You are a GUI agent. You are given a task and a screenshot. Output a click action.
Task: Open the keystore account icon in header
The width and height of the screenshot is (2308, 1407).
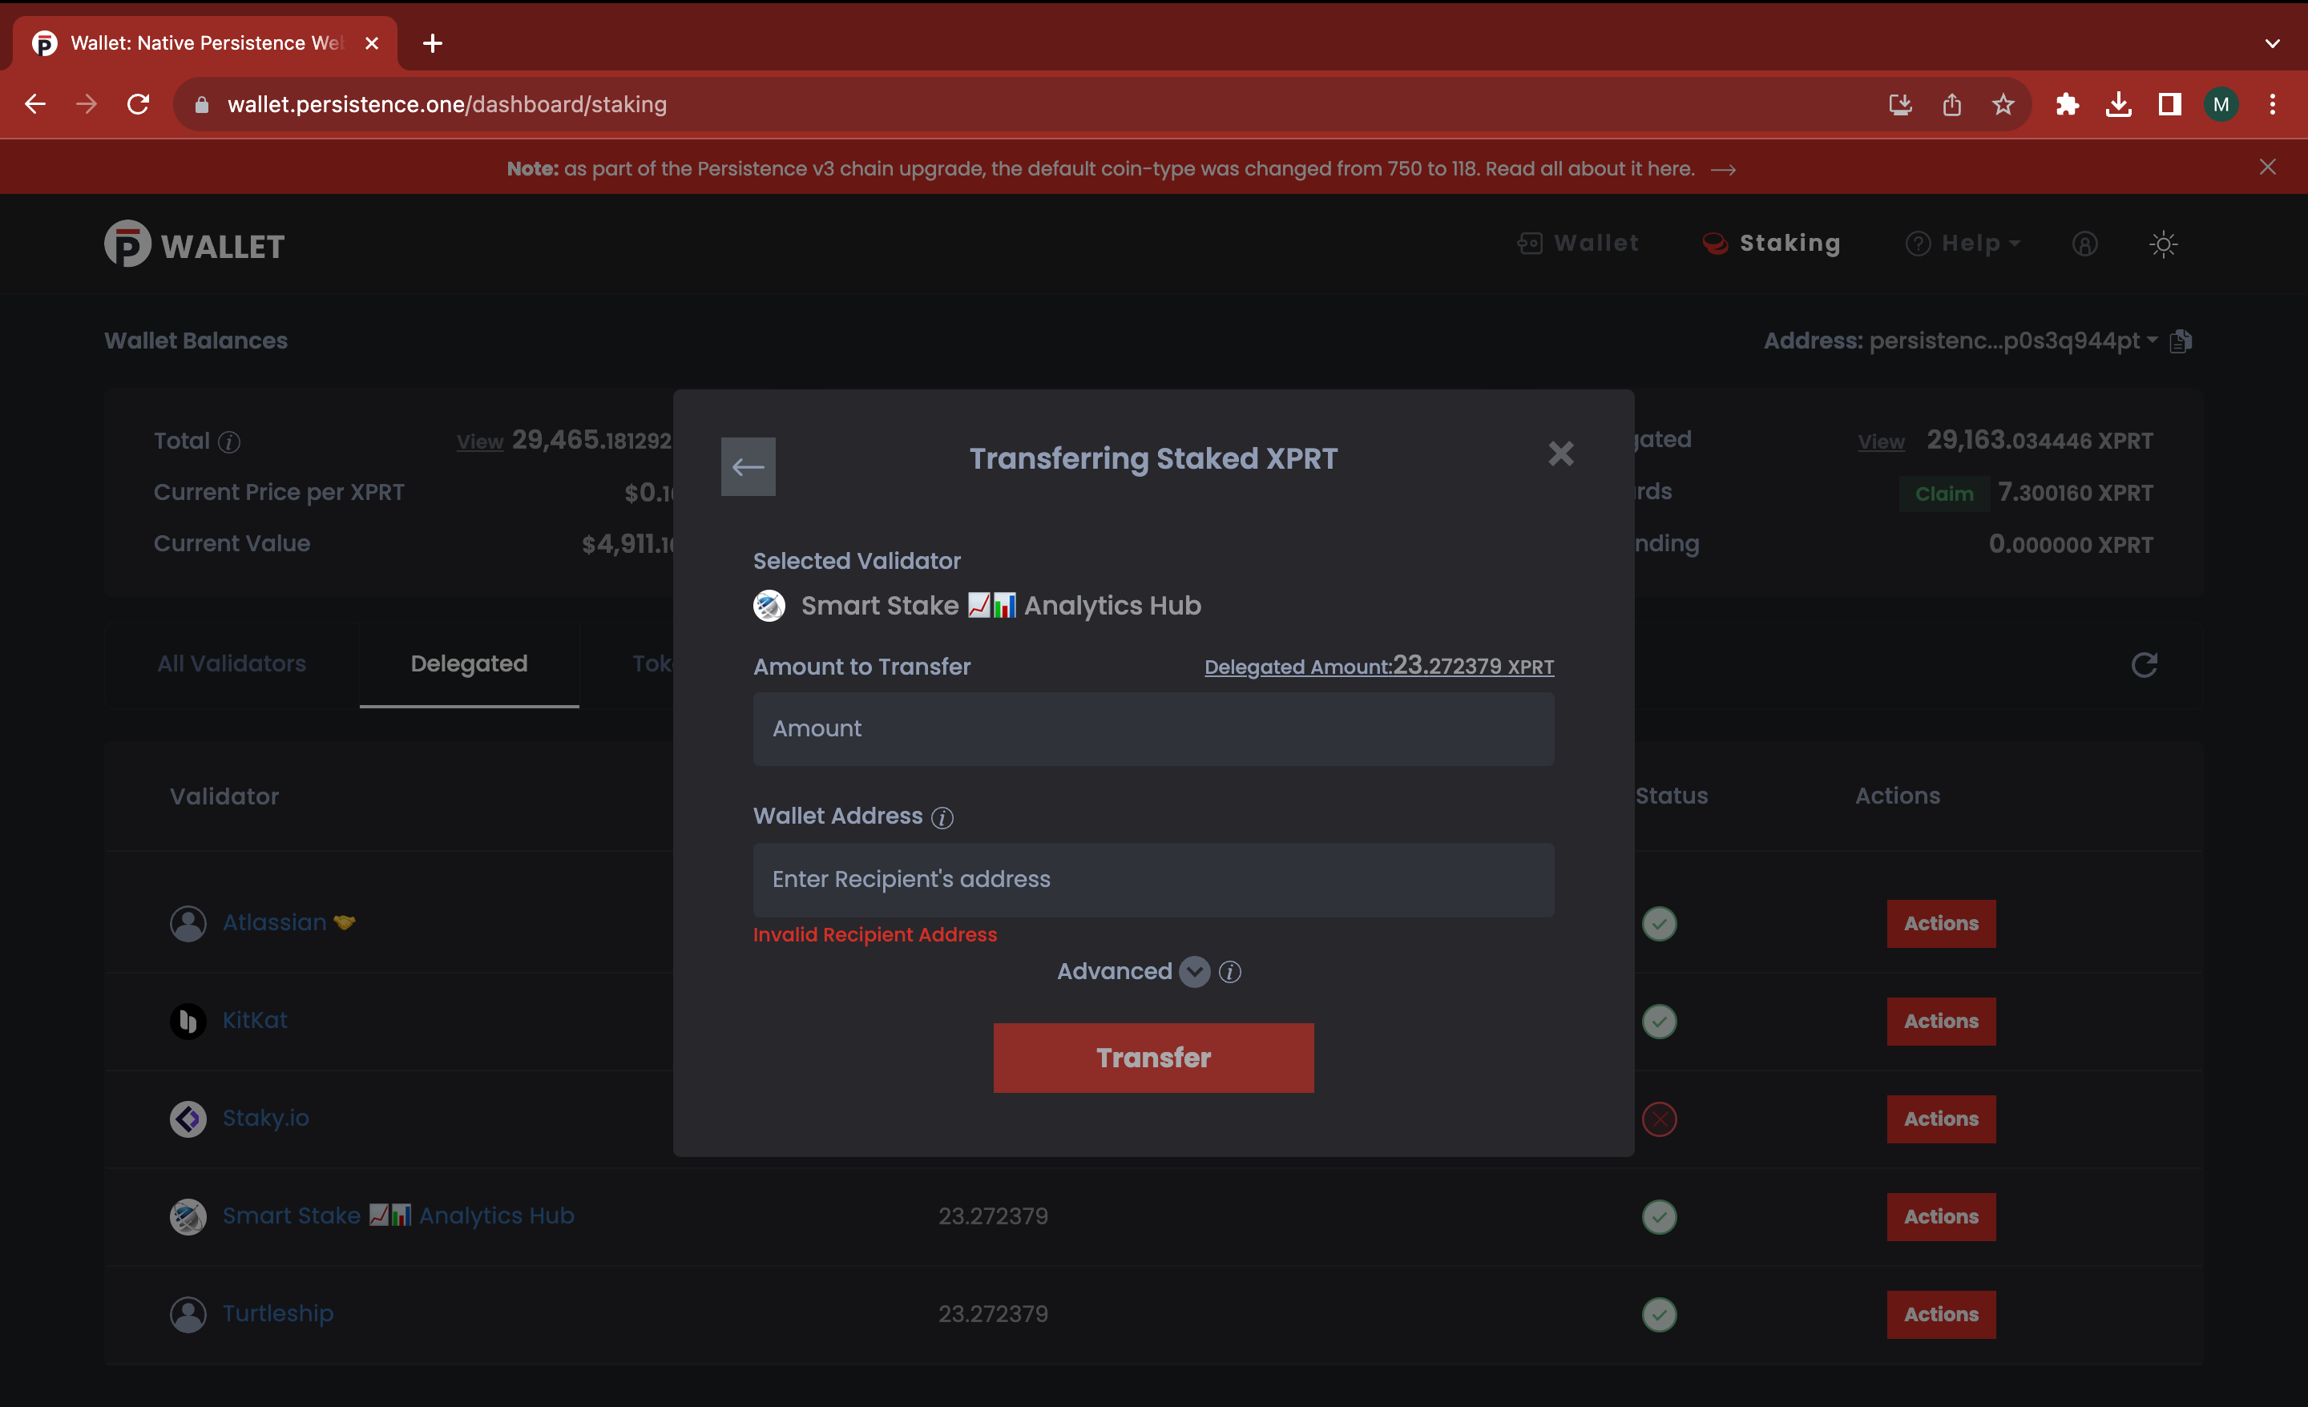[2084, 244]
